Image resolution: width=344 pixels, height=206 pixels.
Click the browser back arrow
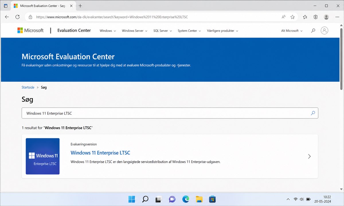[7, 17]
